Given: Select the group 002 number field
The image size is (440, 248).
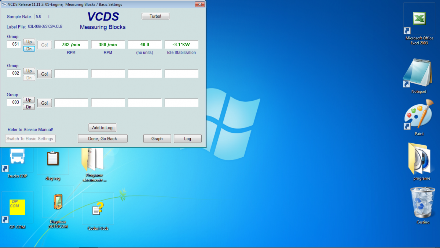Looking at the screenshot, I should click(x=14, y=73).
